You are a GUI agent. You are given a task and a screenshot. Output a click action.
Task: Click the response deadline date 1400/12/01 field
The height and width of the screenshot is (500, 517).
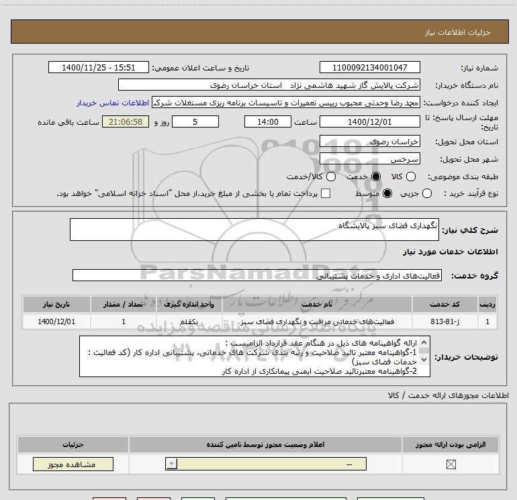point(369,121)
